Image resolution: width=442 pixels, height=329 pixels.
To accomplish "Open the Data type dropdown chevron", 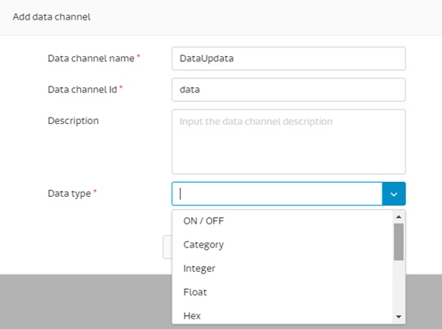I will pos(394,193).
